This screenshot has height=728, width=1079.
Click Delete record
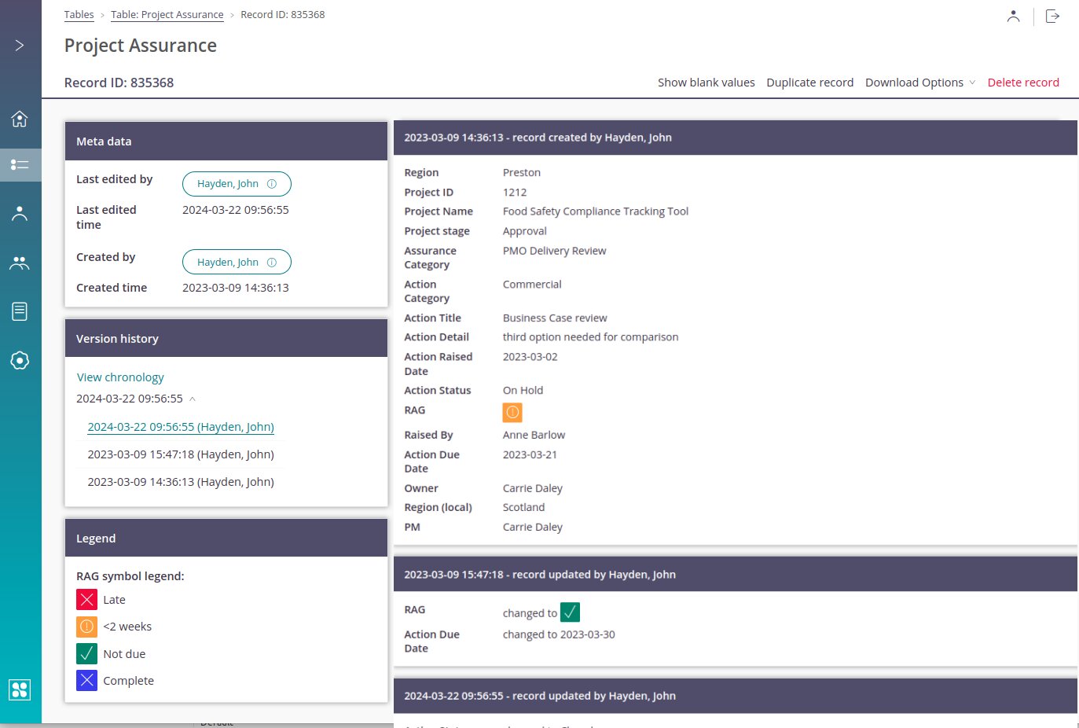[1022, 83]
